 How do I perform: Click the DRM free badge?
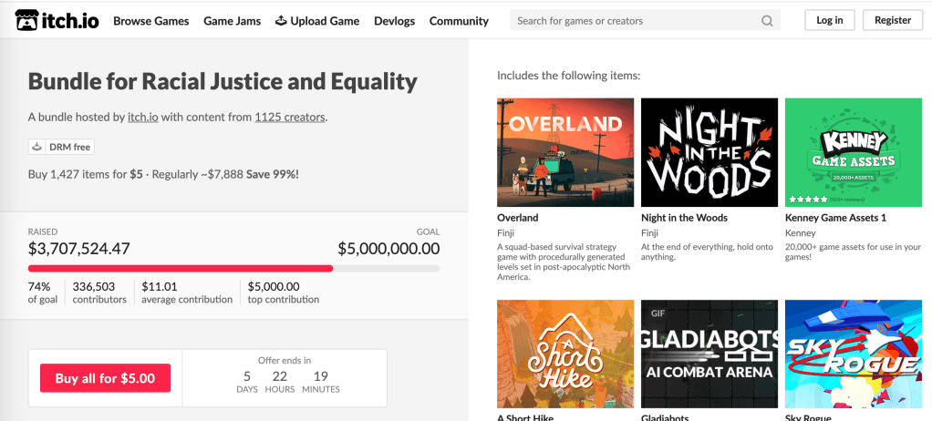click(61, 146)
